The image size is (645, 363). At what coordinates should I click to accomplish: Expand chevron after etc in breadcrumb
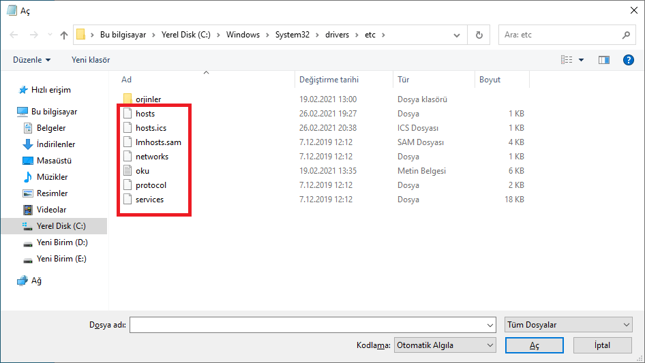383,35
